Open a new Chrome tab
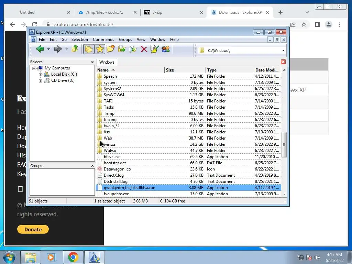Screen dimensions: 352x264 [x=280, y=13]
